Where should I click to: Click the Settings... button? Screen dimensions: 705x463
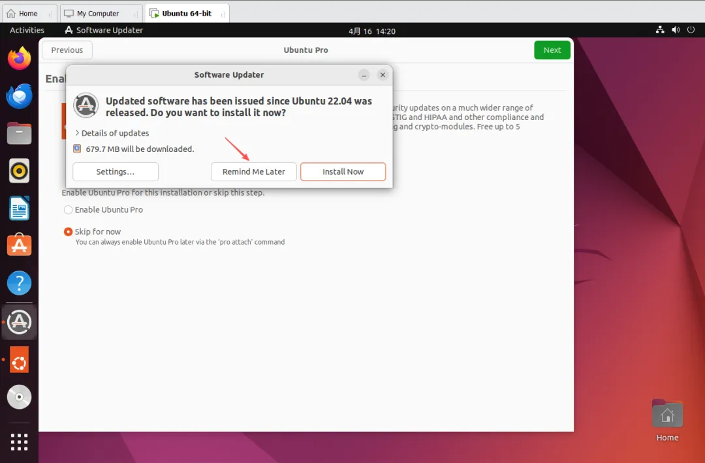[x=116, y=172]
